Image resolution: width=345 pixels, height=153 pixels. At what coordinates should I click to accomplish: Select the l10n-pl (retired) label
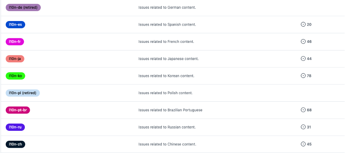click(23, 93)
